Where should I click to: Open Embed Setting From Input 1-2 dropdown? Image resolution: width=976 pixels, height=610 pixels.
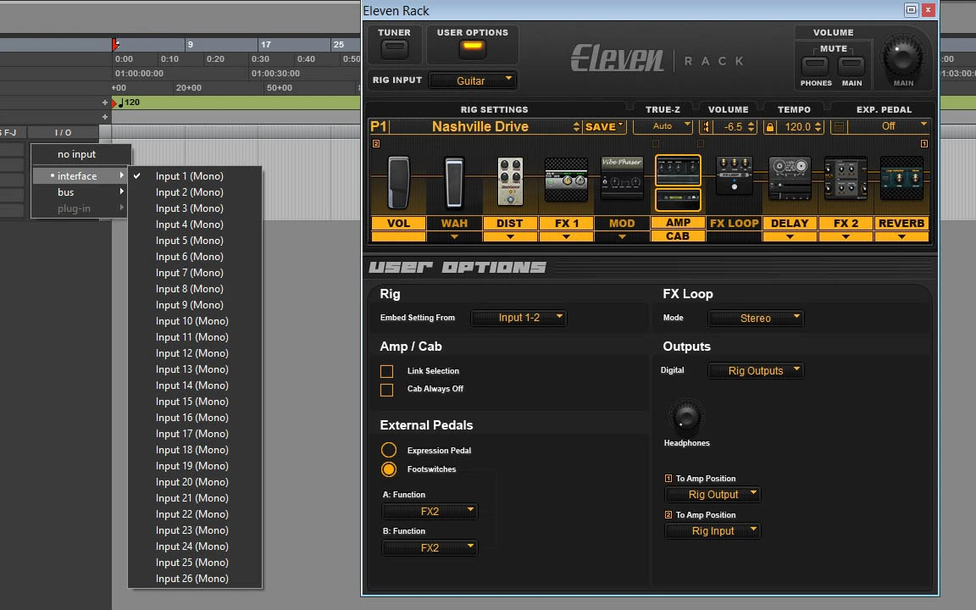point(518,318)
